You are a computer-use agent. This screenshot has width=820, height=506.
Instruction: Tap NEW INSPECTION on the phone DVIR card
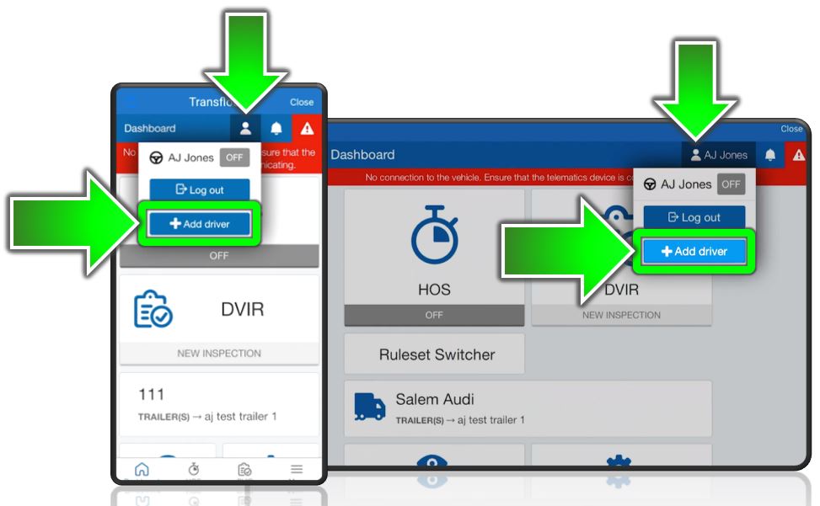click(219, 354)
